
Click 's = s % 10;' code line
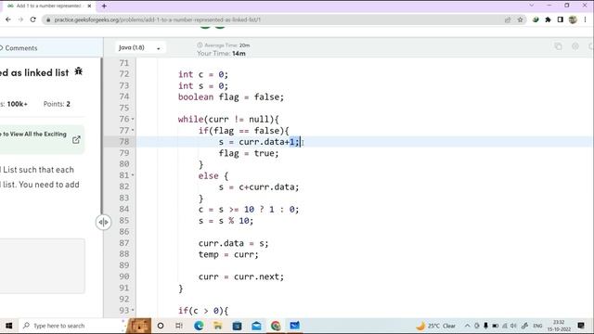226,221
